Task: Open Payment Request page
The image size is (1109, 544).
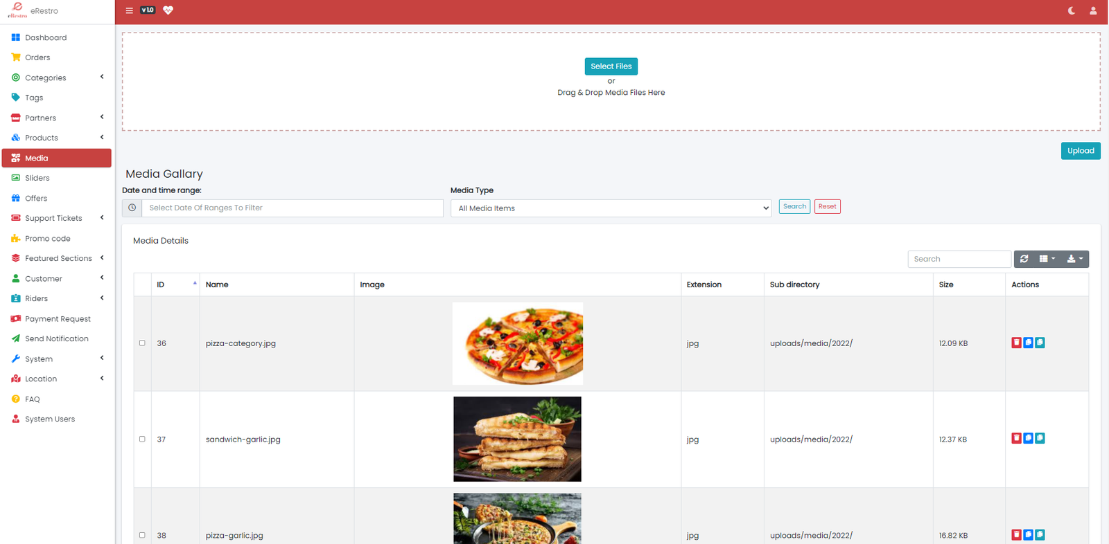Action: (56, 318)
